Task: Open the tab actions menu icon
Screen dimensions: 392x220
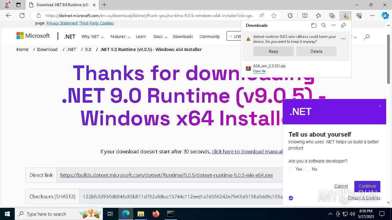Action: click(18, 5)
